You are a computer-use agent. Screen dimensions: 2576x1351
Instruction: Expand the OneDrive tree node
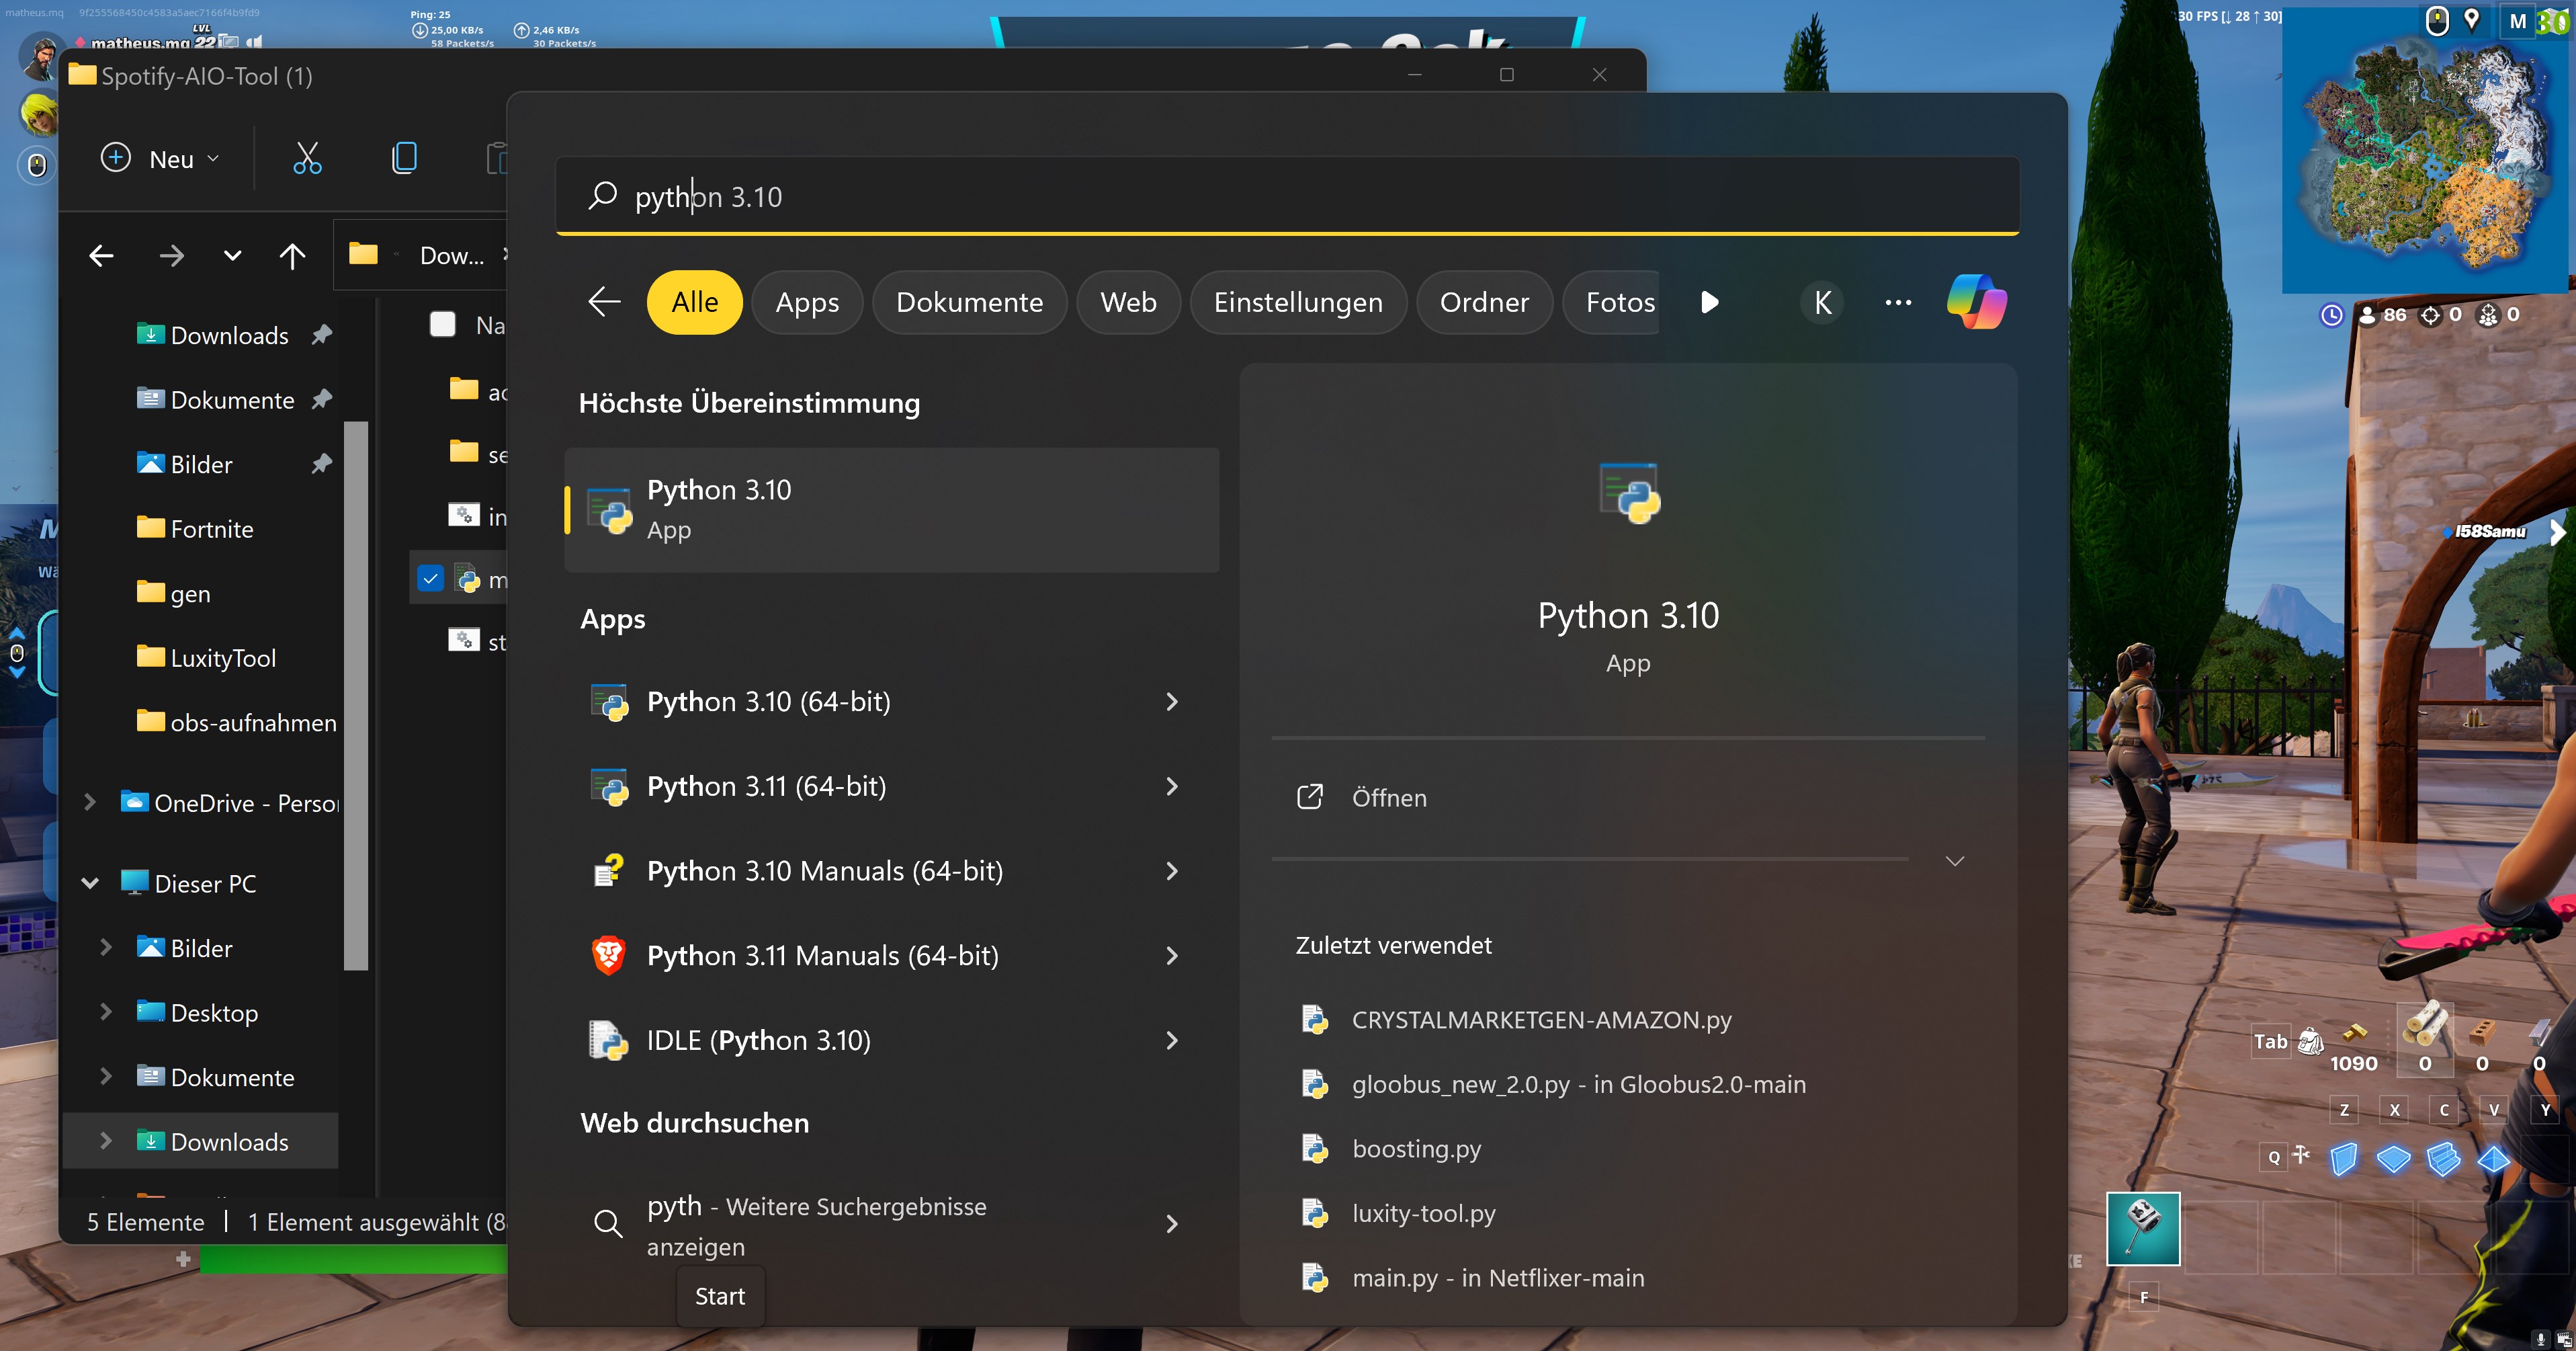coord(90,803)
